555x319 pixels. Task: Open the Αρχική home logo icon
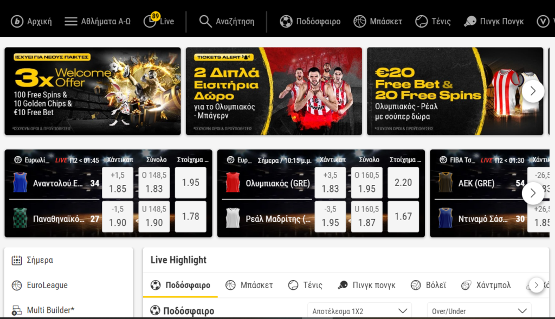17,22
